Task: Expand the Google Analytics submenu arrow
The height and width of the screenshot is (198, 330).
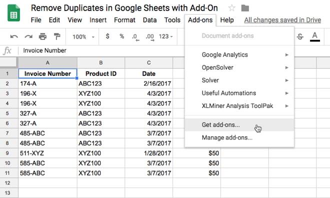Action: click(286, 55)
